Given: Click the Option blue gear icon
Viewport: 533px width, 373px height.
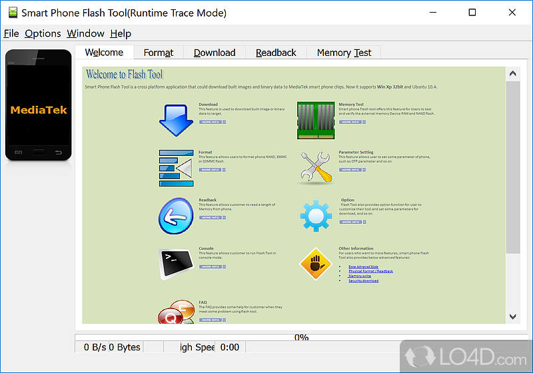Looking at the screenshot, I should tap(316, 216).
